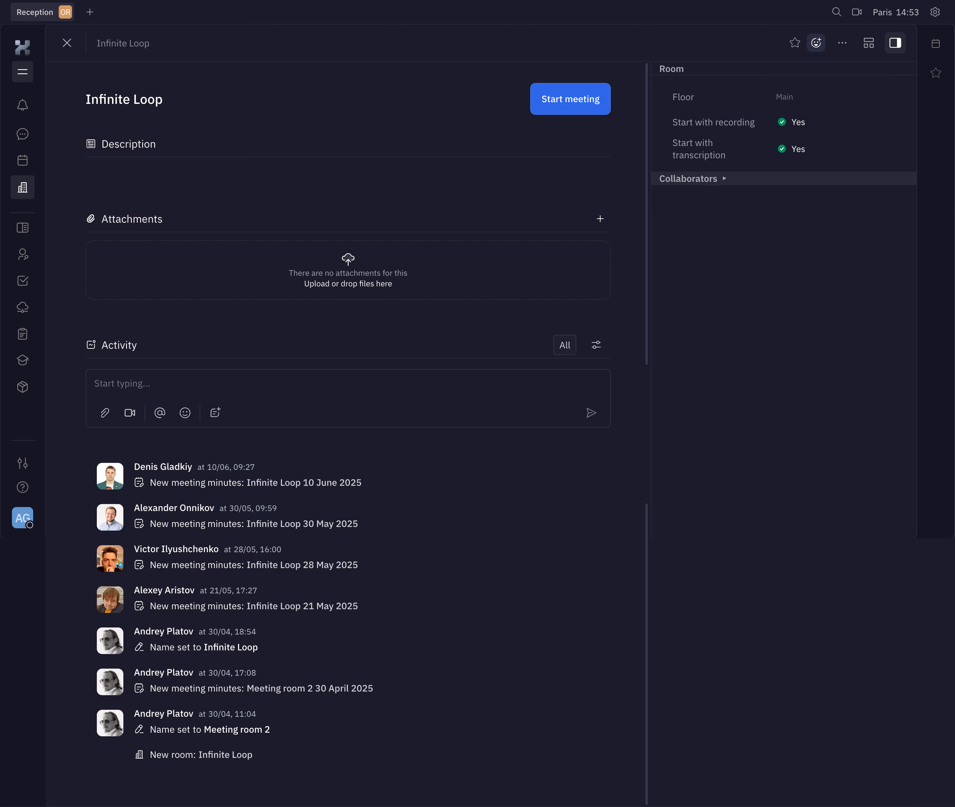The width and height of the screenshot is (955, 807).
Task: Insert a mention with the @ icon
Action: pos(159,413)
